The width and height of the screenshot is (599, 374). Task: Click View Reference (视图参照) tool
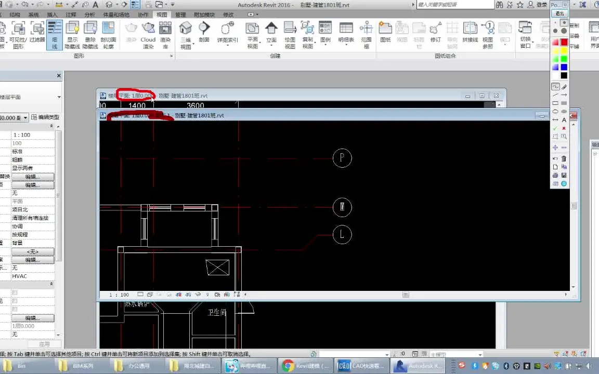(x=488, y=35)
